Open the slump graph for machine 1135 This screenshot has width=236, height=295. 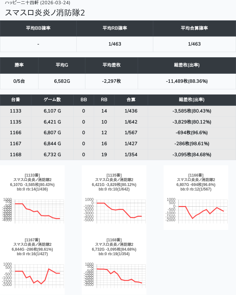click(x=114, y=210)
